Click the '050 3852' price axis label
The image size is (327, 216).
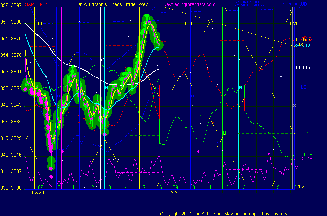point(11,88)
